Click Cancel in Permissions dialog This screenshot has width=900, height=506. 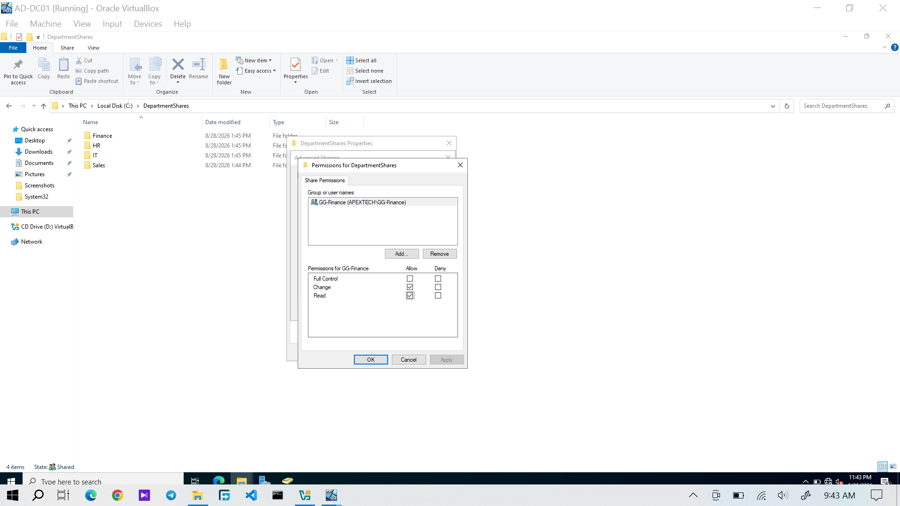pos(409,360)
